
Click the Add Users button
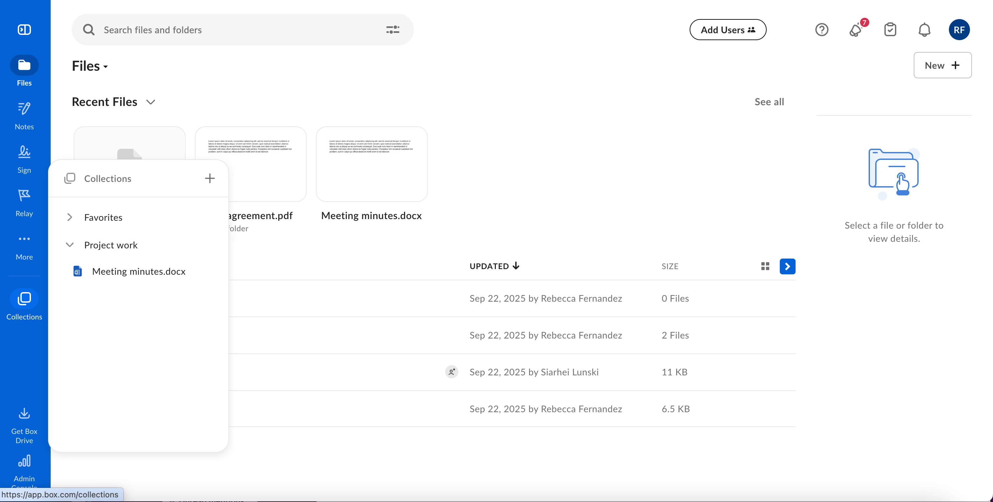point(727,30)
